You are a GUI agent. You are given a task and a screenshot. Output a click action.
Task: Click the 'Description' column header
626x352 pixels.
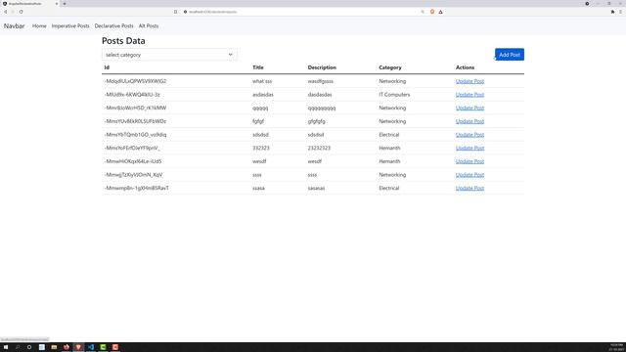click(x=322, y=67)
